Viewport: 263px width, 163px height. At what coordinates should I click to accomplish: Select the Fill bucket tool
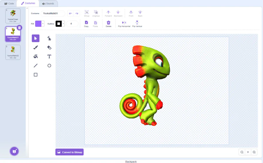coord(36,56)
